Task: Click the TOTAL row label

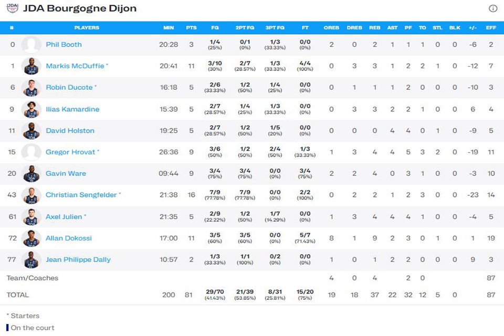Action: [18, 295]
